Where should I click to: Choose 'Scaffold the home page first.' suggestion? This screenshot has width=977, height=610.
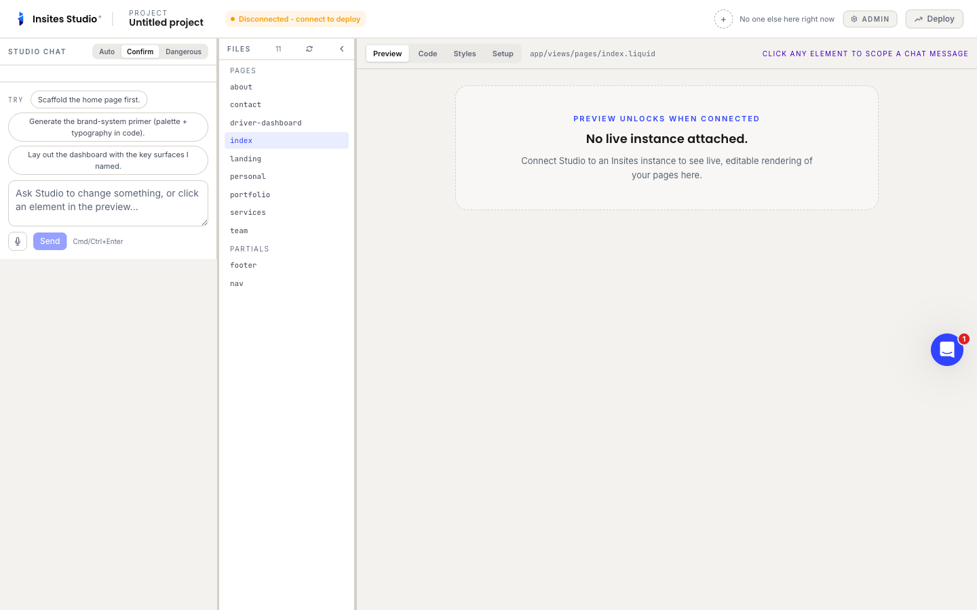click(x=89, y=100)
